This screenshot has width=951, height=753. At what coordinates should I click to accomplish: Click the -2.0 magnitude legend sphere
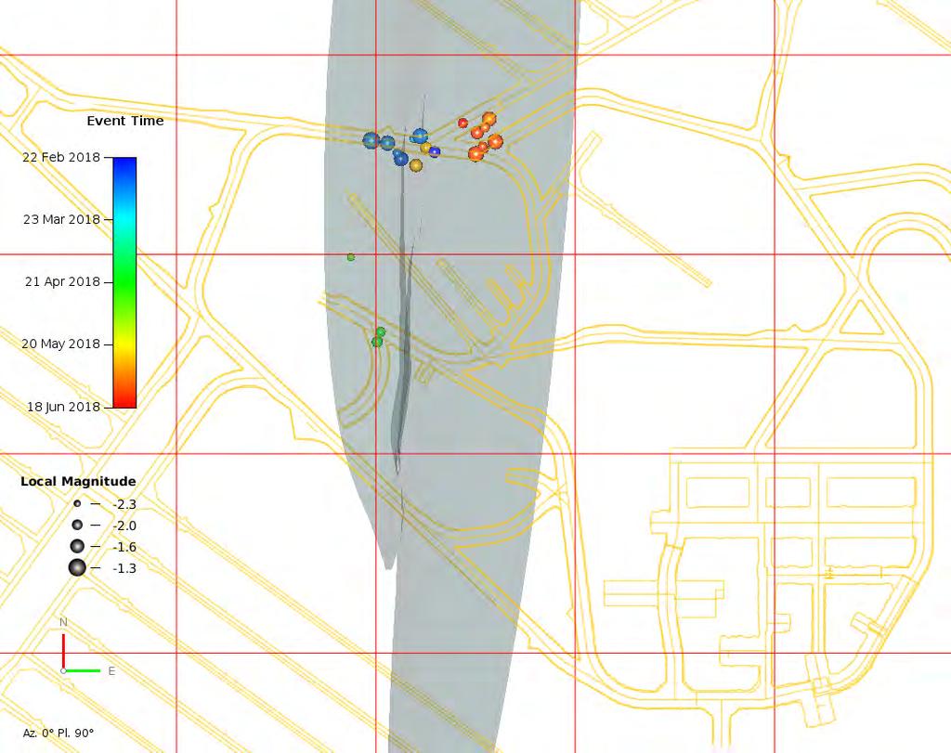pos(77,525)
